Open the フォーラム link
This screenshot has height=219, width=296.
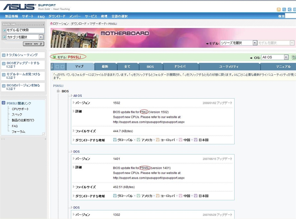(x=18, y=132)
